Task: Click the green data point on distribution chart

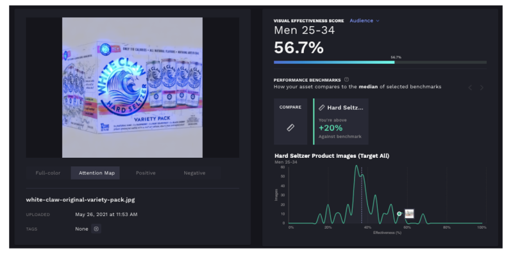Action: pos(399,214)
